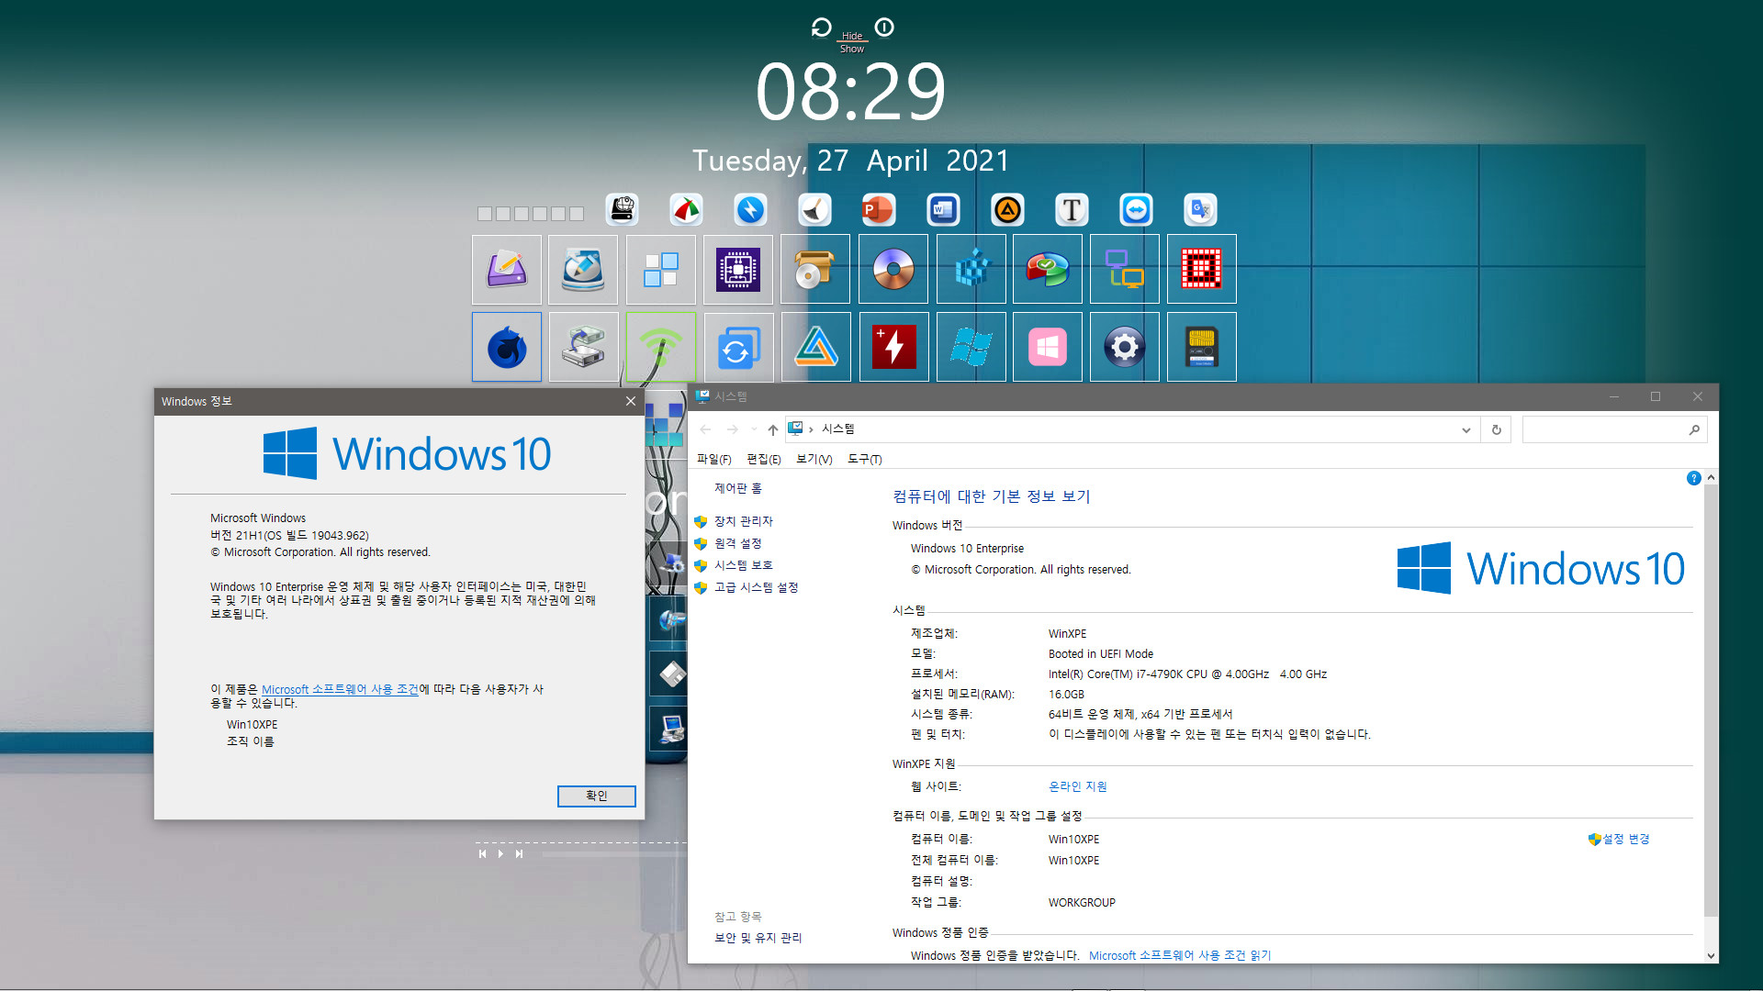
Task: Launch the blue sync arrows tile
Action: [x=738, y=347]
